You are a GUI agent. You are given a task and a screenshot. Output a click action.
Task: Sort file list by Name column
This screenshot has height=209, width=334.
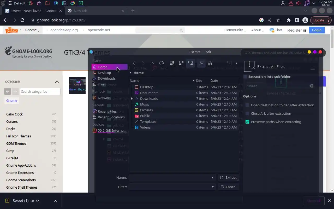point(162,80)
